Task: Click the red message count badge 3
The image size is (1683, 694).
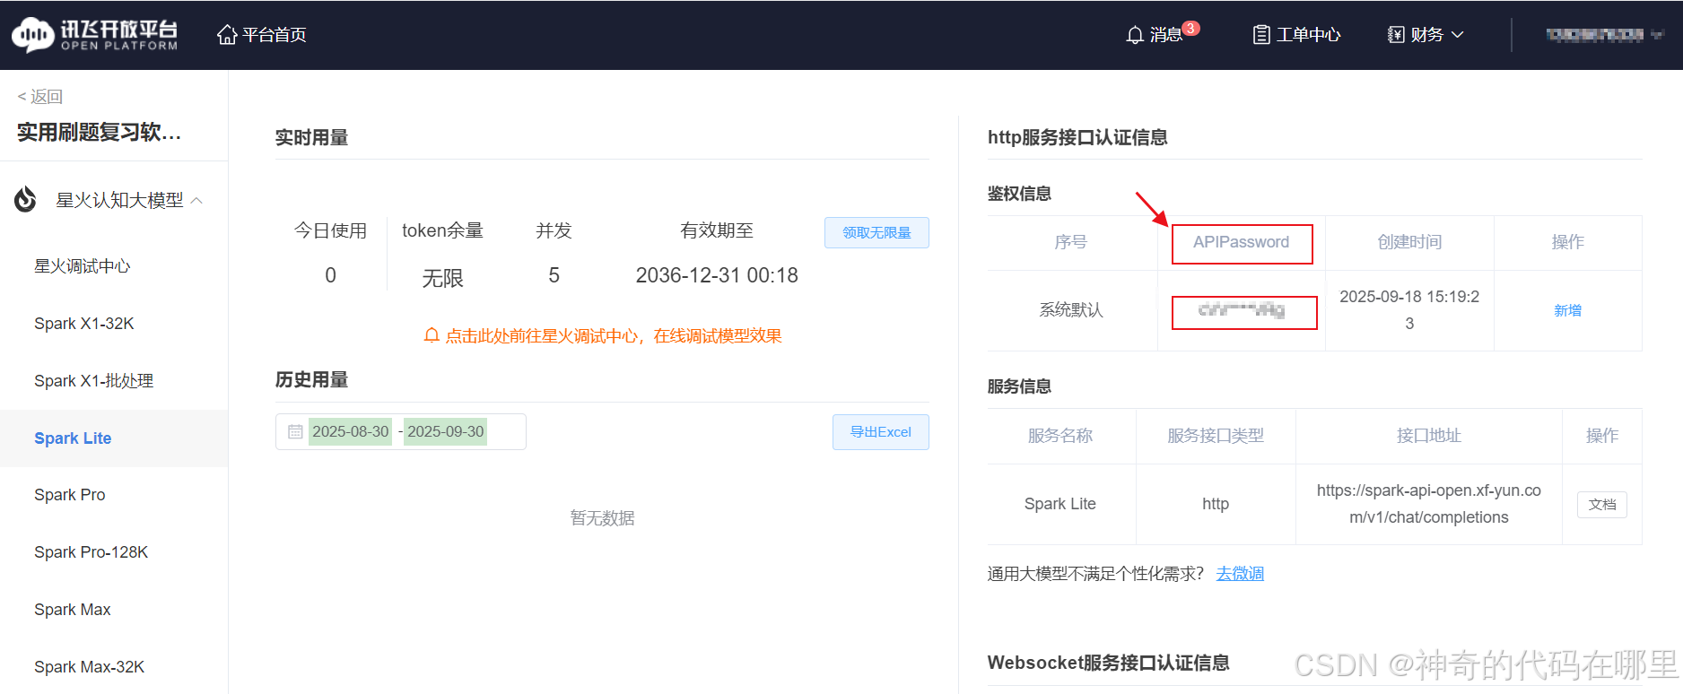Action: click(1190, 28)
